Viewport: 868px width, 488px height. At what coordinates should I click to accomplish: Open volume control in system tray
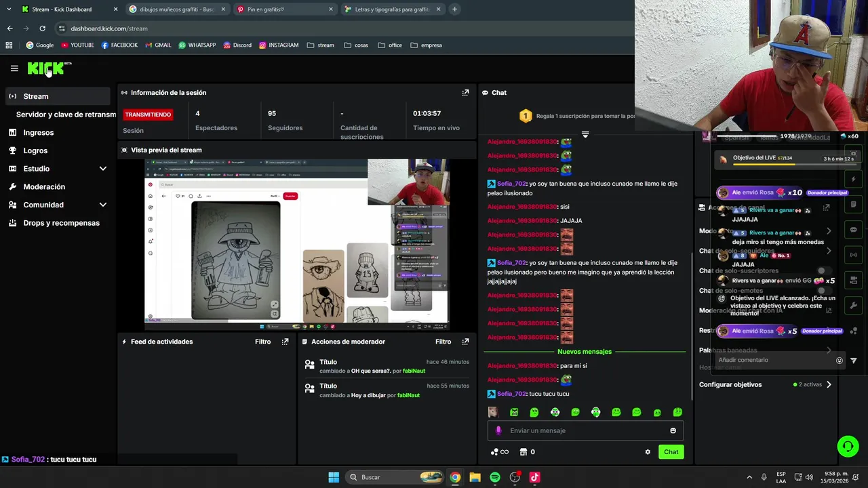click(809, 477)
